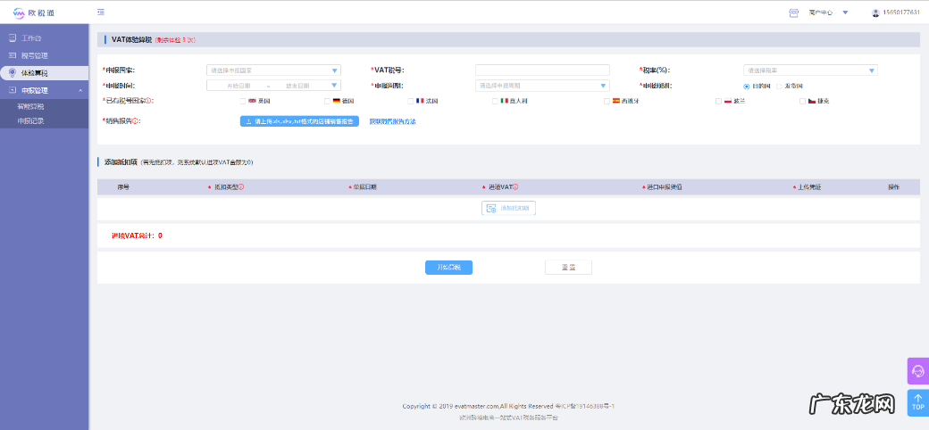Click the user avatar icon
Viewport: 929px width, 430px height.
875,12
